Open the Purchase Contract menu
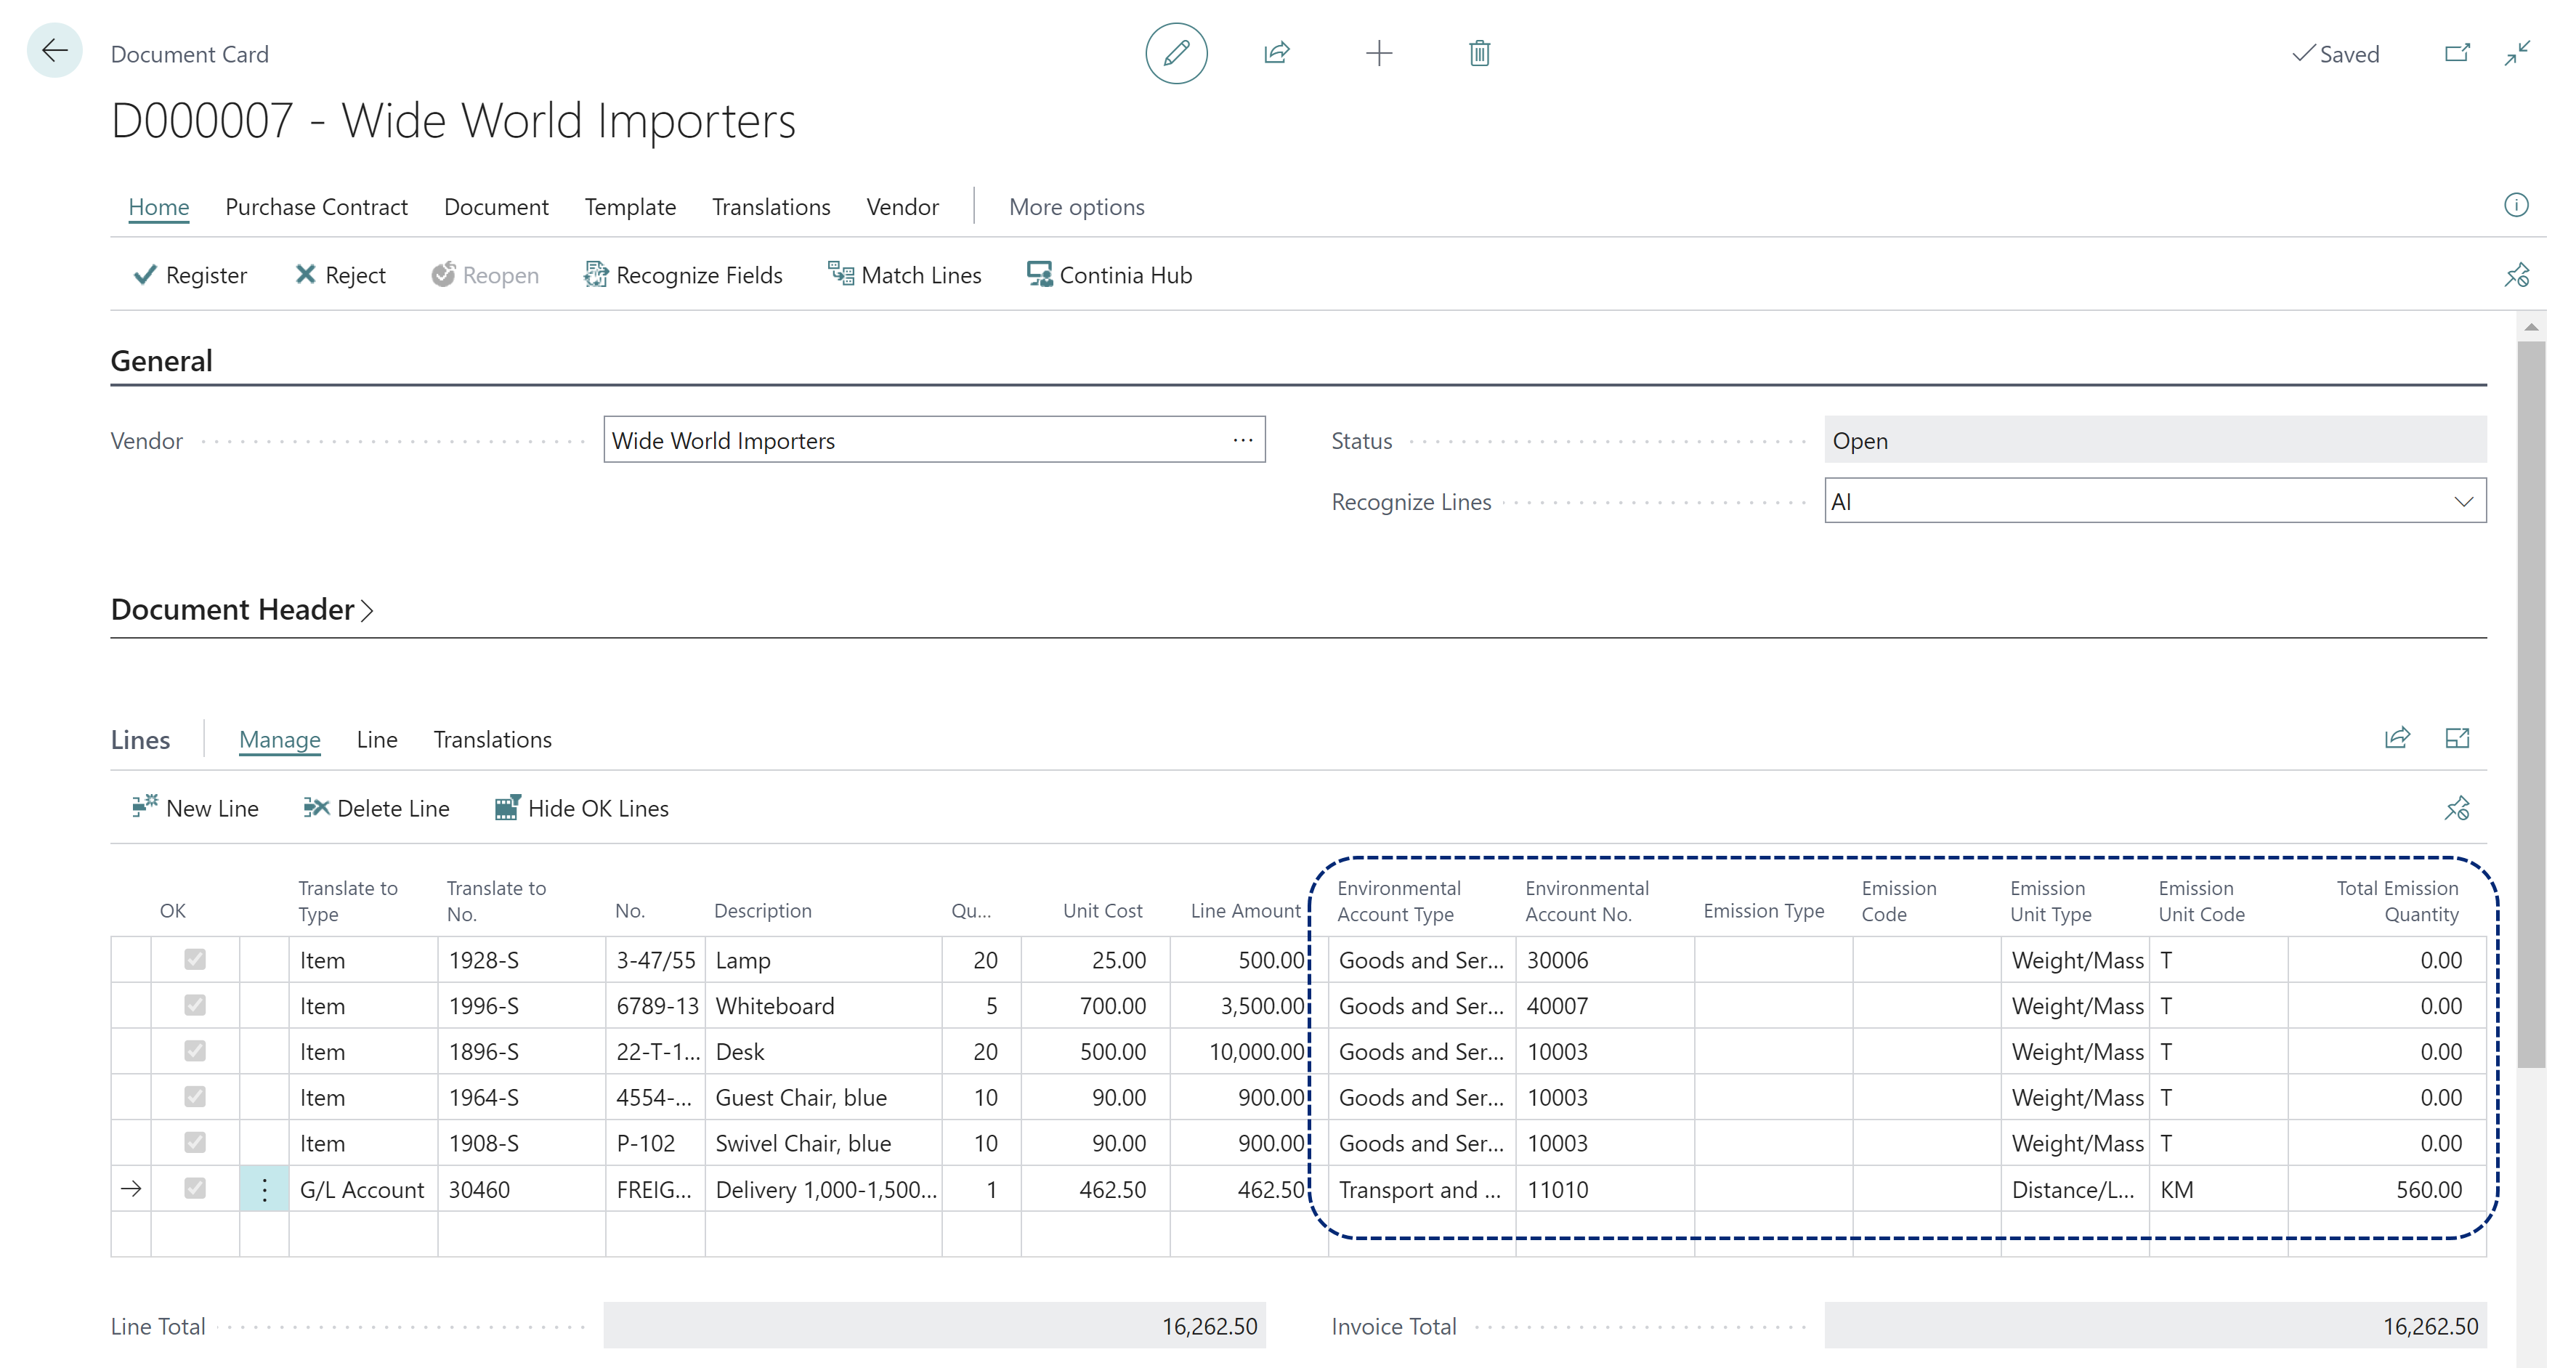The image size is (2576, 1368). (x=317, y=207)
